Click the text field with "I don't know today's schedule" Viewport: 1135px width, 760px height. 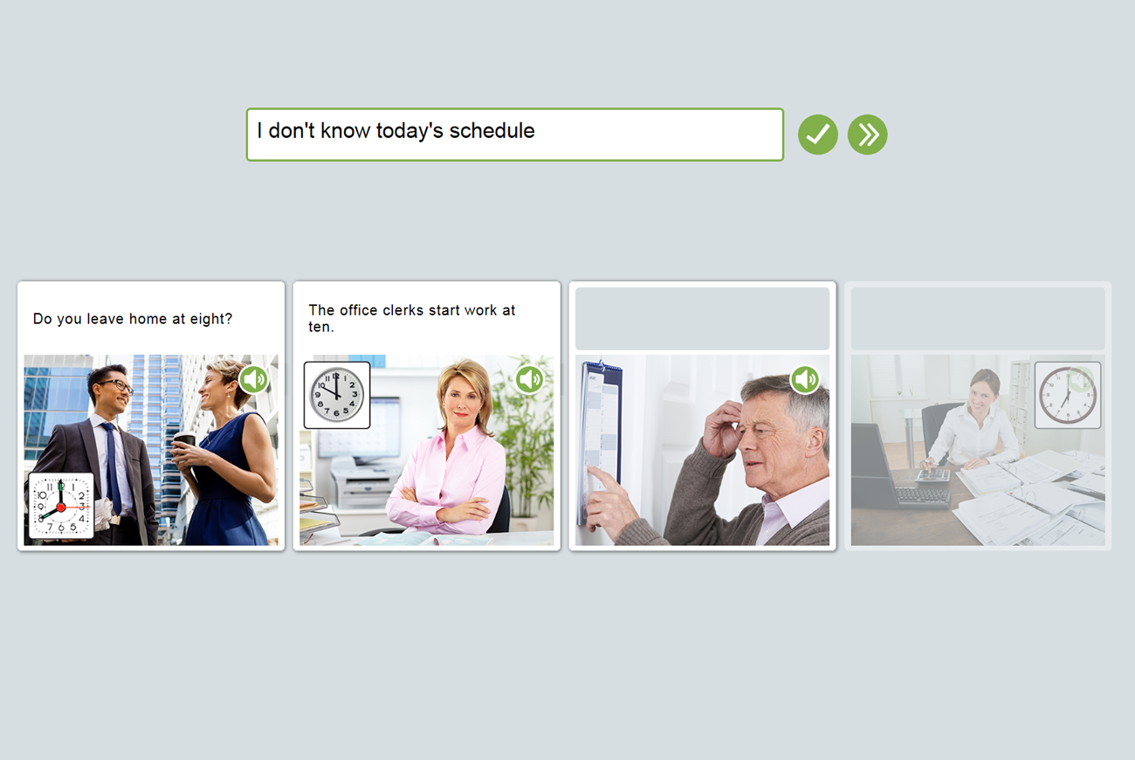(515, 135)
